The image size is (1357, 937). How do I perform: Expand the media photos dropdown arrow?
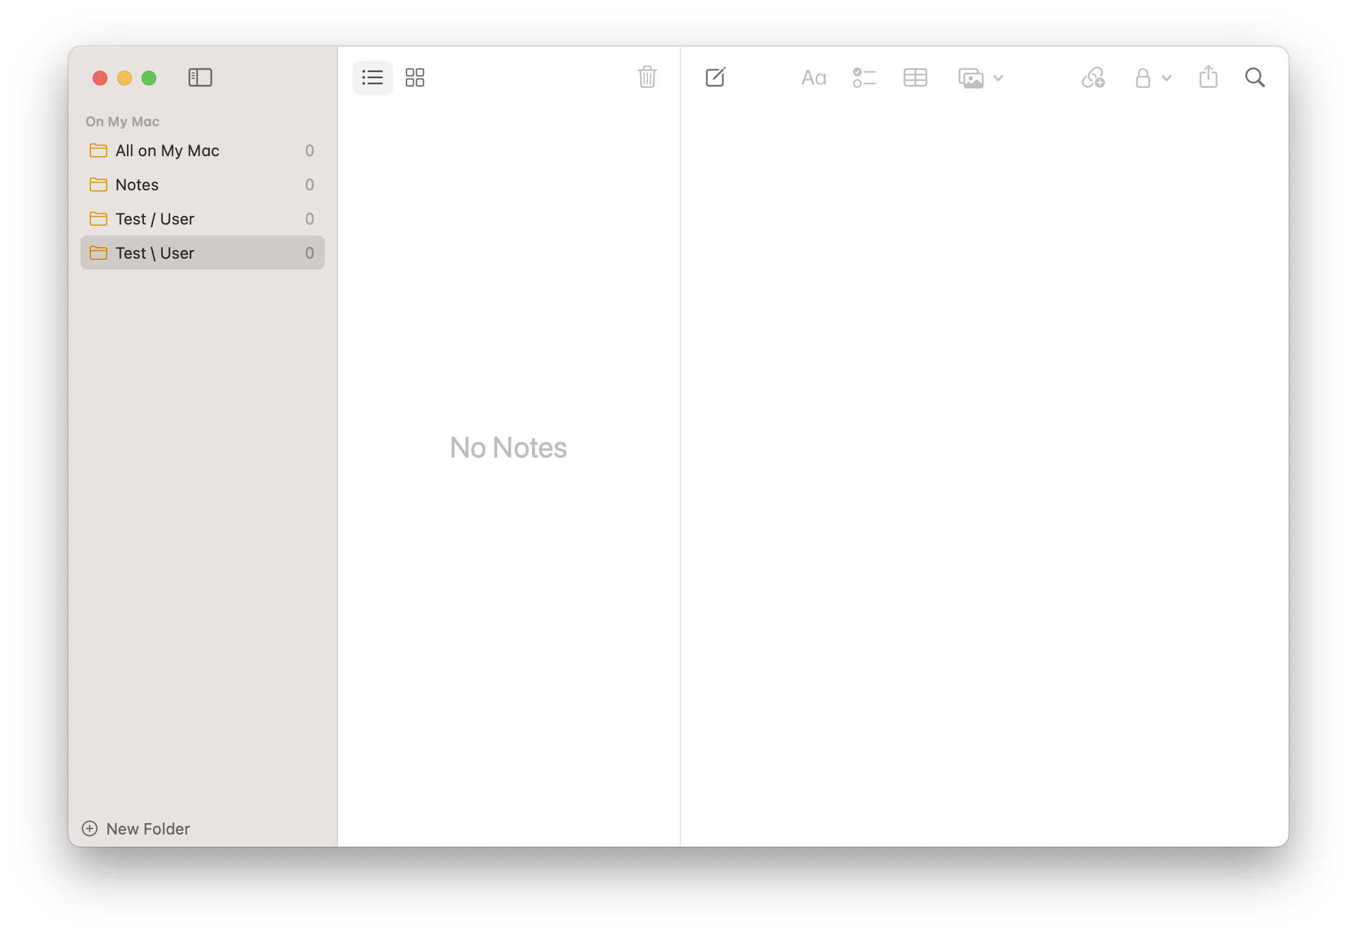click(998, 78)
